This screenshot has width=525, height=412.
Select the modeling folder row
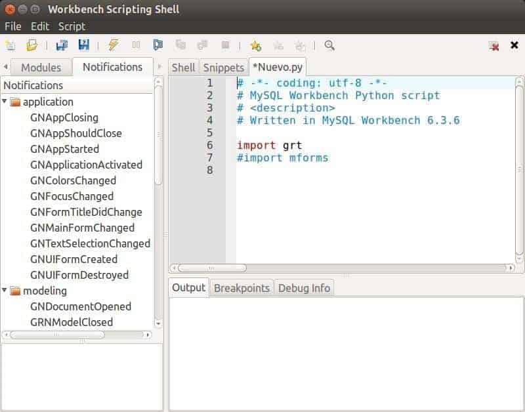pyautogui.click(x=77, y=291)
